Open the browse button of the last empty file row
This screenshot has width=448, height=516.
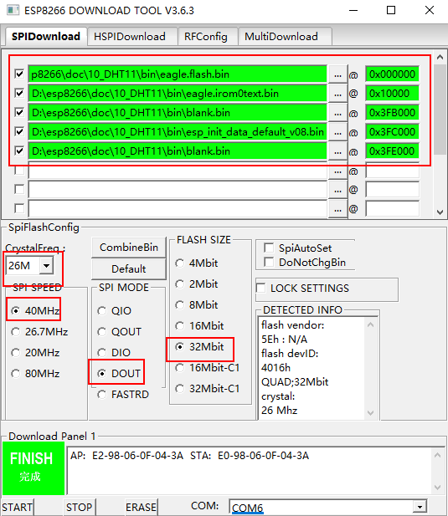(337, 209)
